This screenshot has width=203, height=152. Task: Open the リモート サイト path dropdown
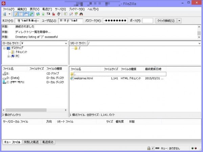pos(199,43)
